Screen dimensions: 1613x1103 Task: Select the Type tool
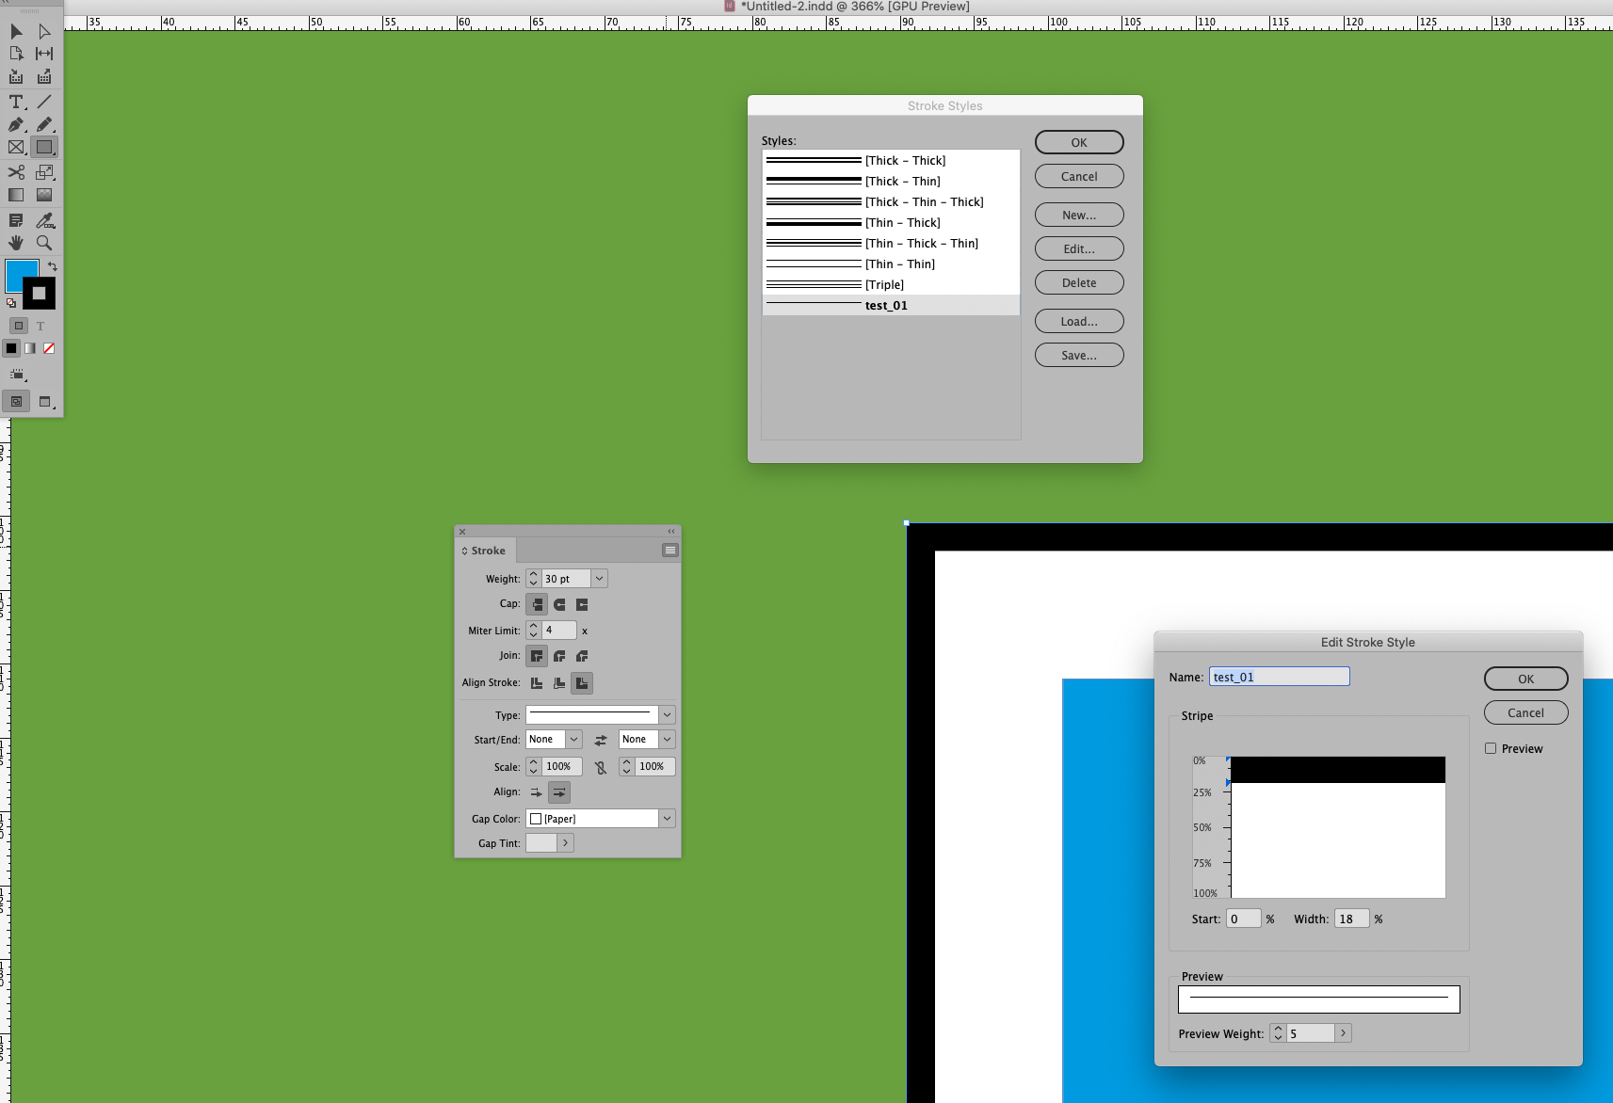coord(15,101)
